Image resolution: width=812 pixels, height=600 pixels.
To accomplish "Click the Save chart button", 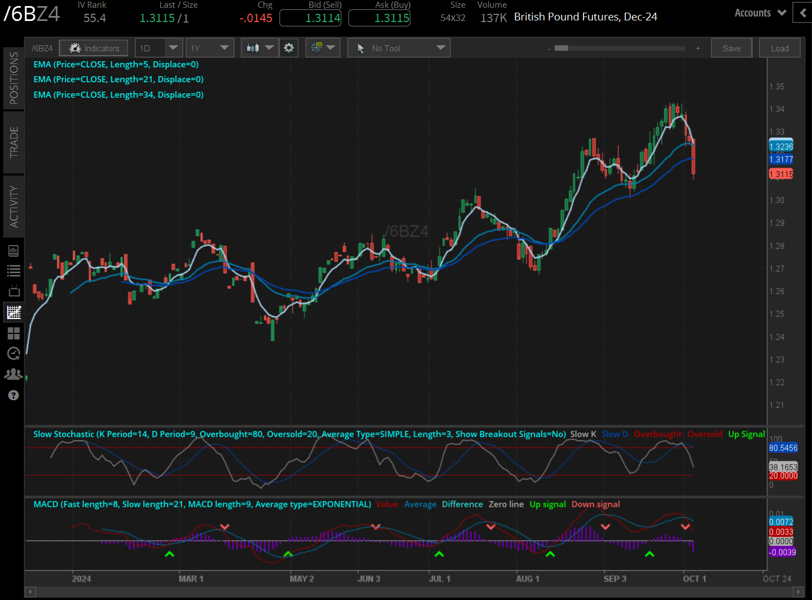I will (x=731, y=48).
